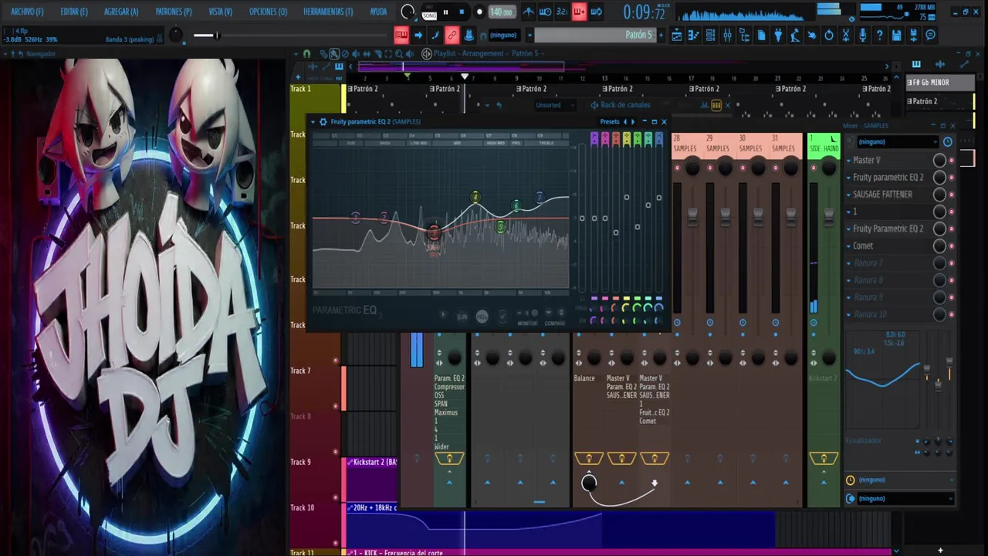Go to previous EQ preset arrow

point(625,121)
